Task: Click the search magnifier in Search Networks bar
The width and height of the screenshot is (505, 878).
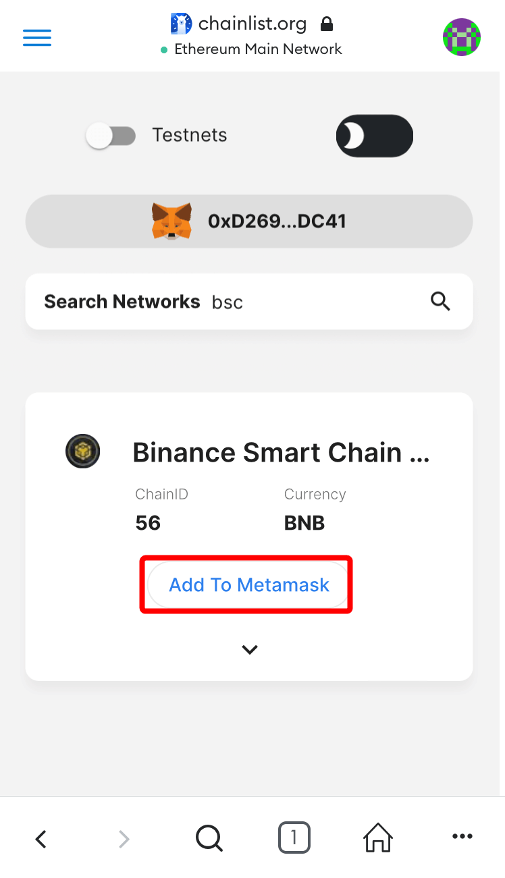Action: [440, 301]
